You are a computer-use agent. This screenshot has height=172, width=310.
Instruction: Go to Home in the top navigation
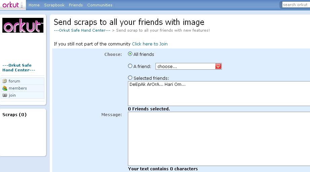[x=34, y=5]
